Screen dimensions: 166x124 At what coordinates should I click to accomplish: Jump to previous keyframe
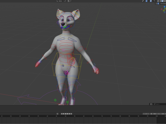(x=64, y=114)
